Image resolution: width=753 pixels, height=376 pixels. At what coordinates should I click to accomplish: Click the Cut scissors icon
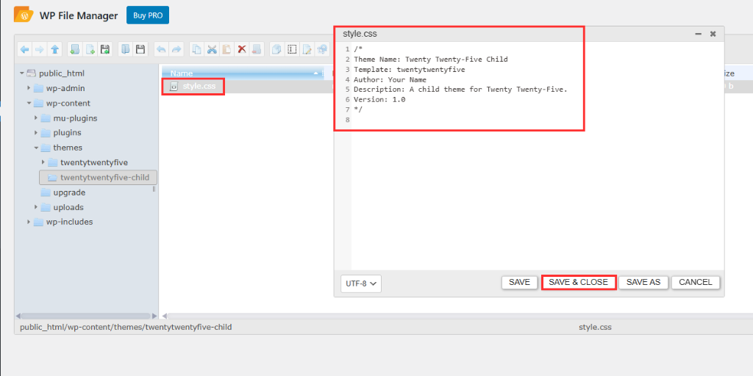click(212, 49)
